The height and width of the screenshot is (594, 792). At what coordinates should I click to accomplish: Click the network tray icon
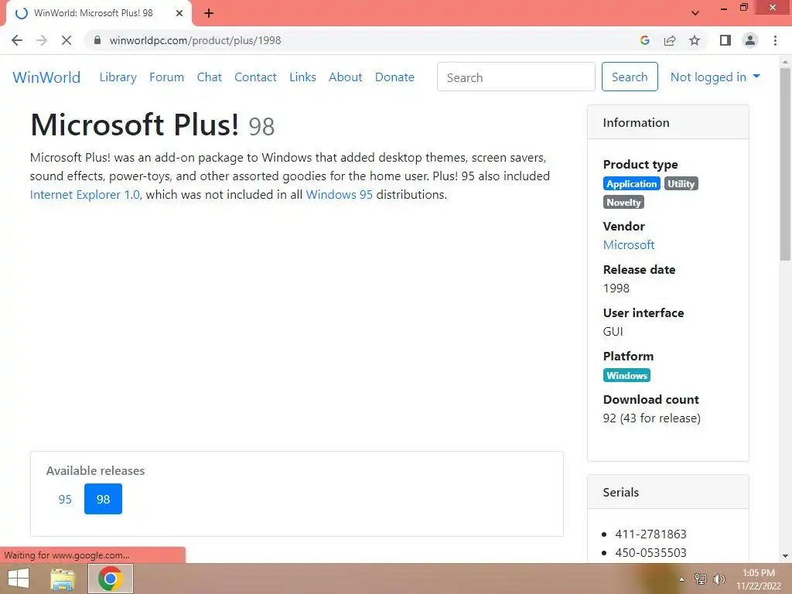point(700,579)
